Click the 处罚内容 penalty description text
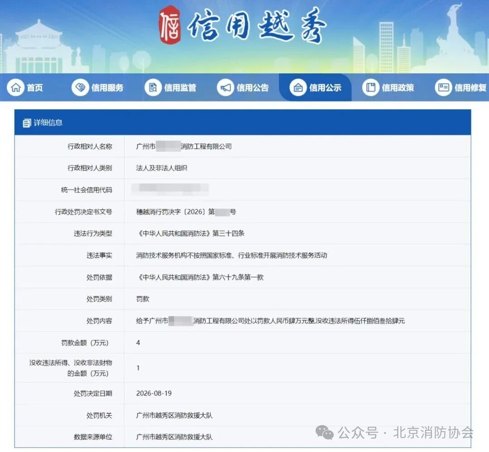 point(270,321)
